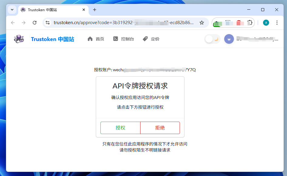This screenshot has height=176, width=287.
Task: Open the 首页 home nav link
Action: [96, 39]
